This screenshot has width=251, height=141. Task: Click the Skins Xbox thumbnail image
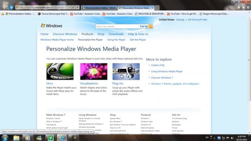tap(60, 71)
